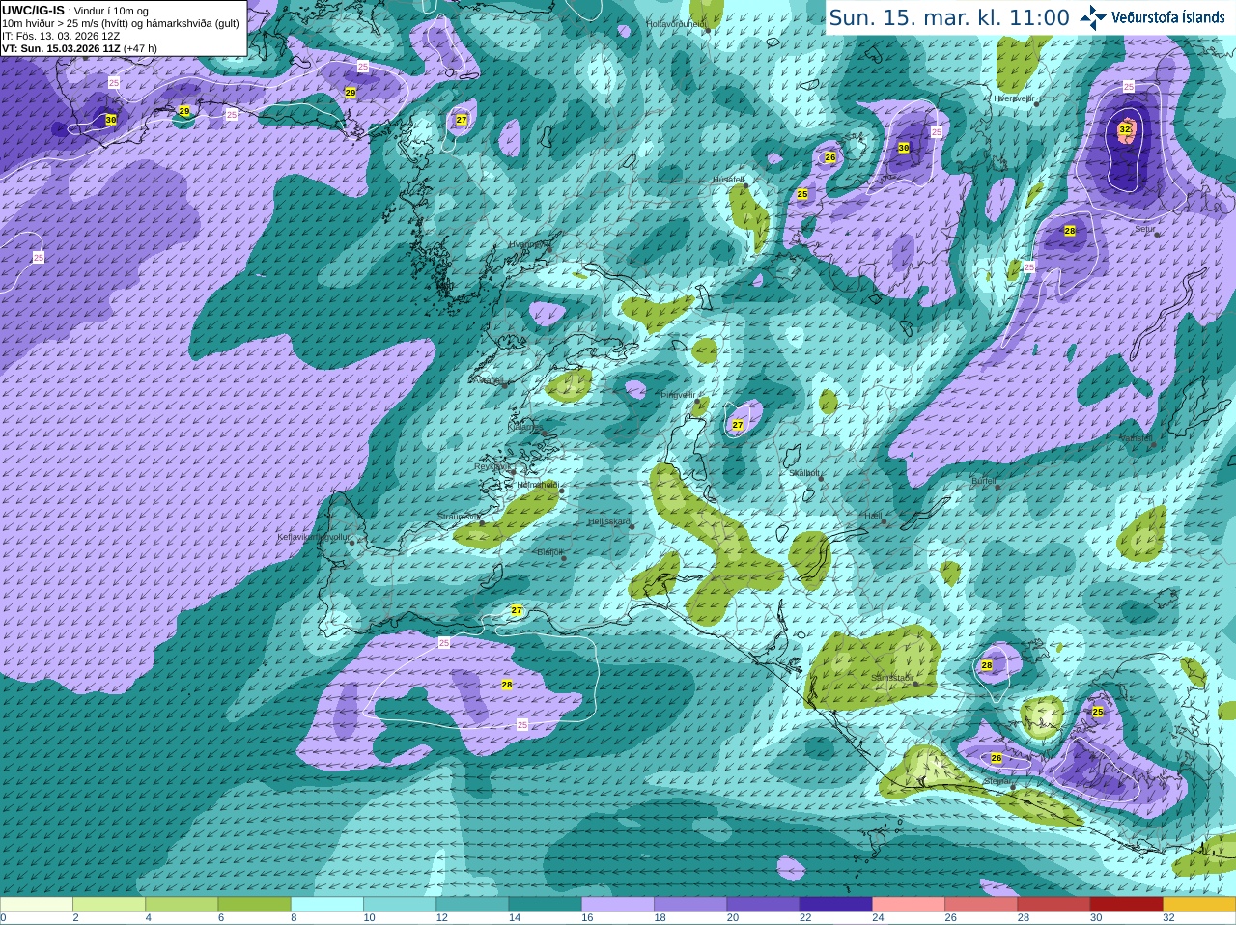The height and width of the screenshot is (925, 1236).
Task: Click the Þingvellir station label
Action: pyautogui.click(x=678, y=395)
